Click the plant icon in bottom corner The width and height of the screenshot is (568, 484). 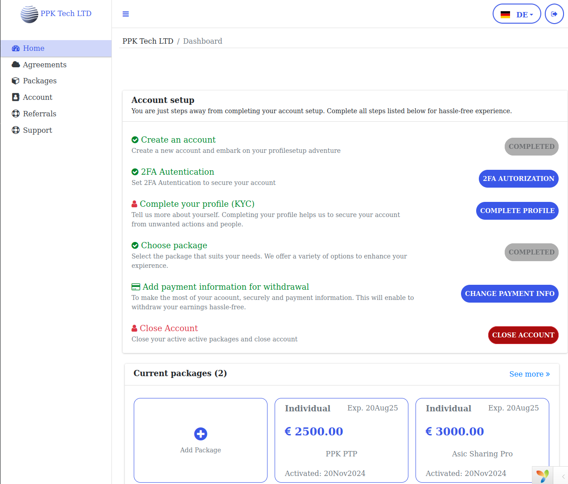pyautogui.click(x=543, y=476)
